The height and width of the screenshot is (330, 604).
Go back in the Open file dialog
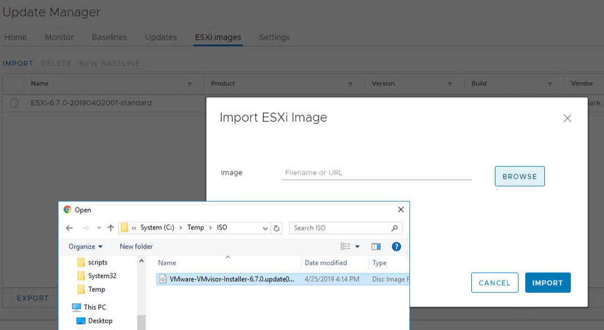pos(69,228)
